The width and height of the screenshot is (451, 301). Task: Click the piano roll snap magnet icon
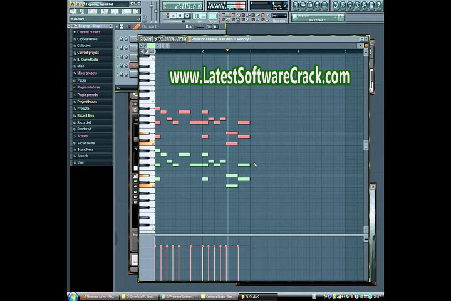150,39
